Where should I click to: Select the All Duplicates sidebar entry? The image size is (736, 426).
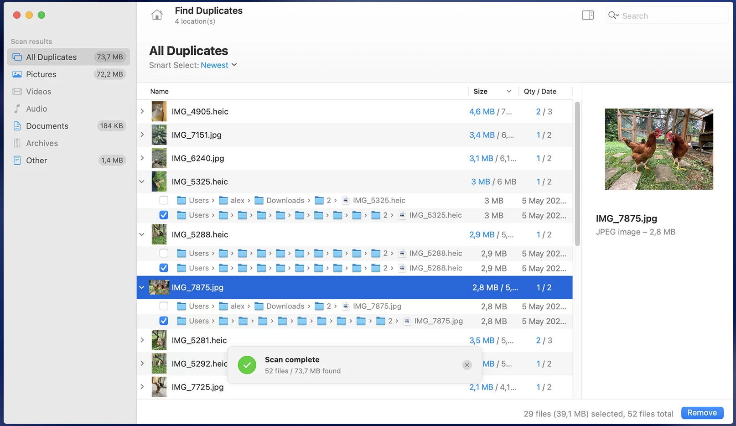pos(51,57)
